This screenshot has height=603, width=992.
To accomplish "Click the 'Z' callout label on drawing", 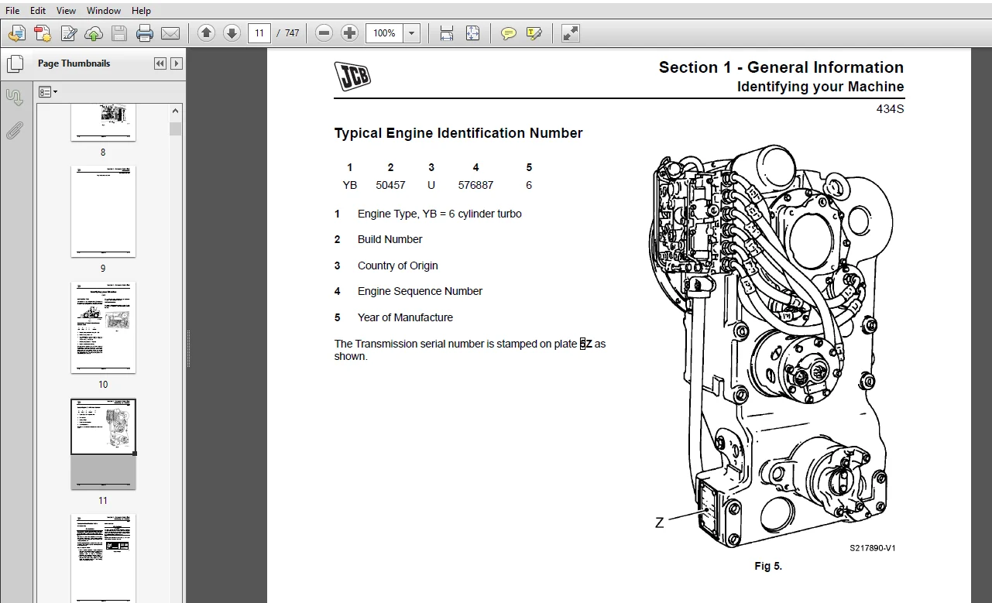I will [660, 523].
